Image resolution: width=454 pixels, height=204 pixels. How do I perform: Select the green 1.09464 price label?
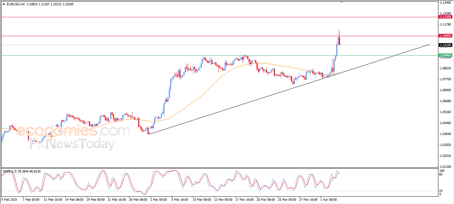[x=445, y=55]
